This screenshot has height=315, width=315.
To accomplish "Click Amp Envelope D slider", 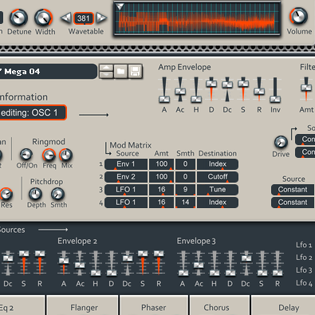I will coord(211,90).
